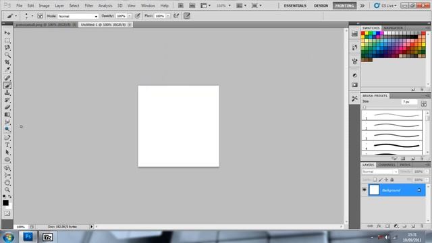Select the 3D Camera tool

[7, 175]
